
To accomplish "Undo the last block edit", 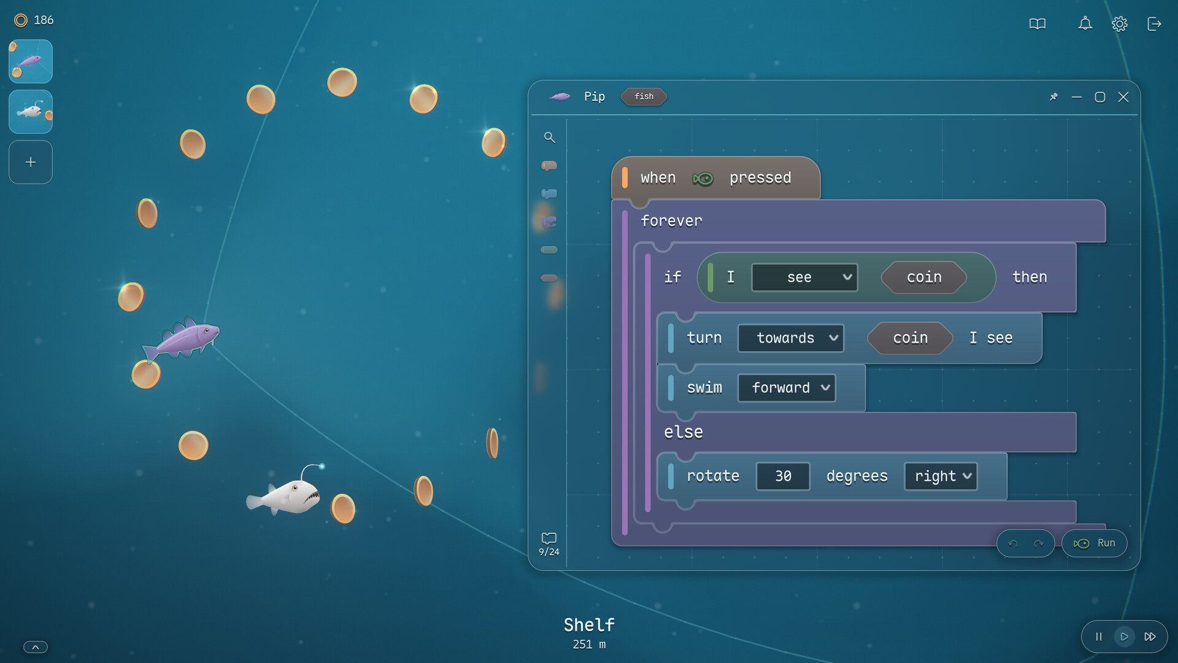I will point(1012,543).
